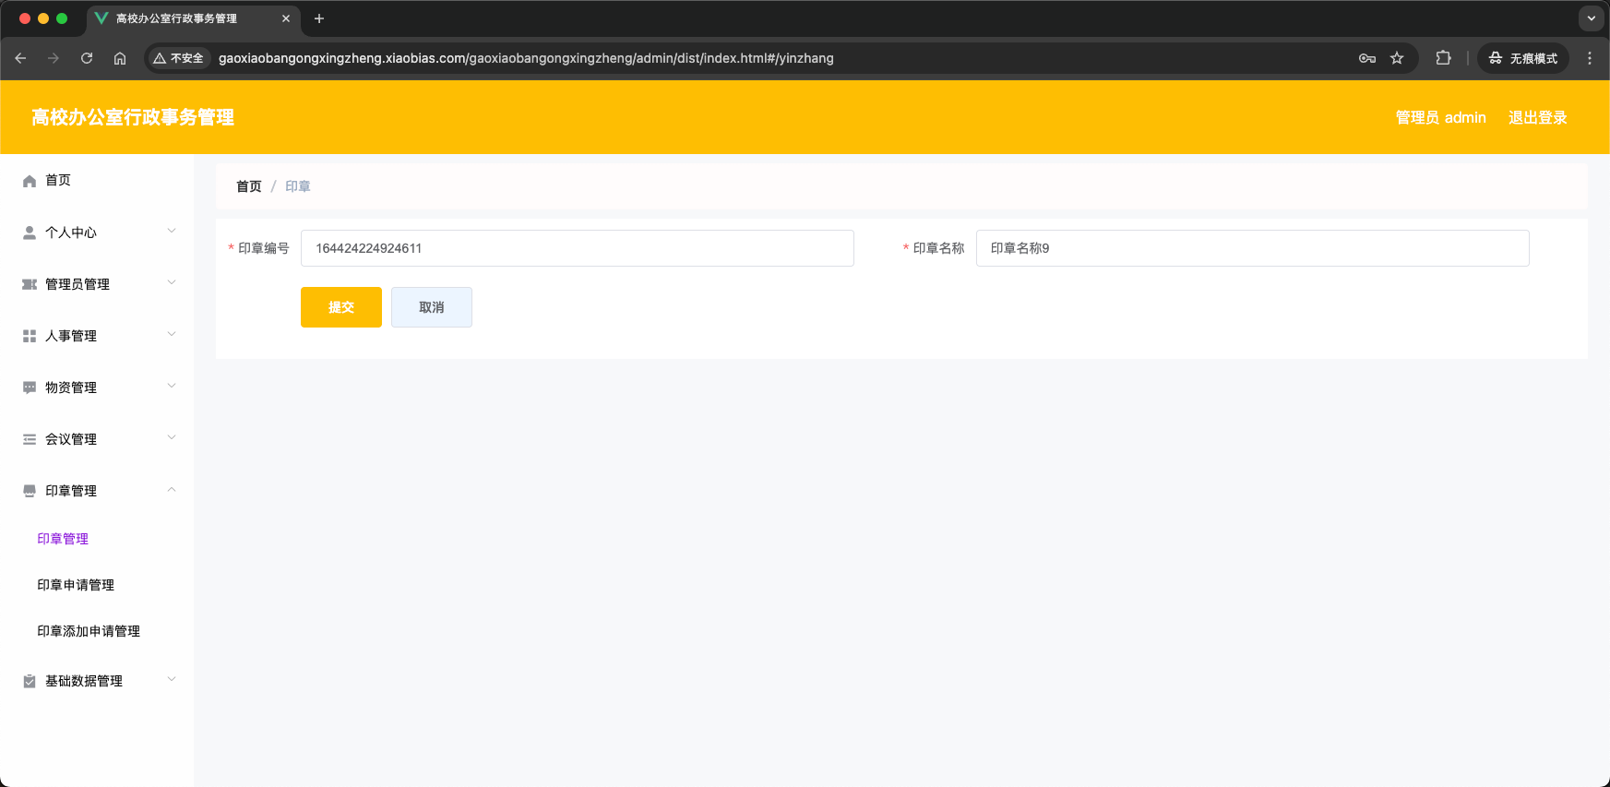Go back using browser back arrow
This screenshot has height=787, width=1610.
(x=20, y=58)
